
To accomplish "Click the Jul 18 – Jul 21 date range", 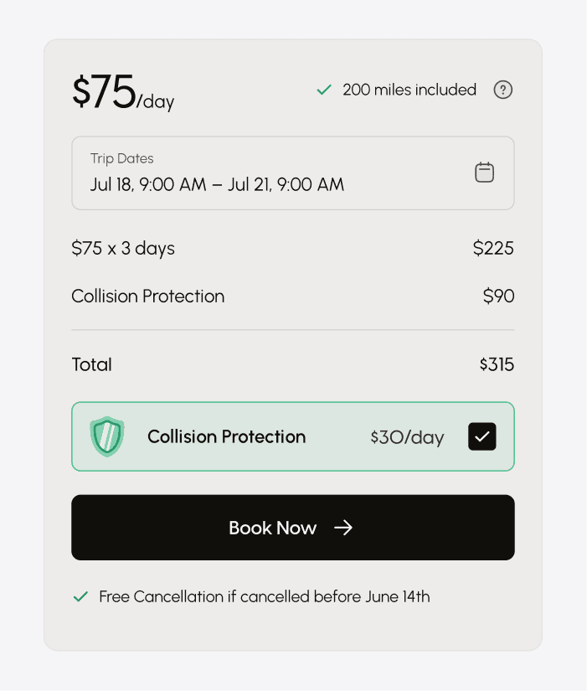I will click(x=217, y=184).
